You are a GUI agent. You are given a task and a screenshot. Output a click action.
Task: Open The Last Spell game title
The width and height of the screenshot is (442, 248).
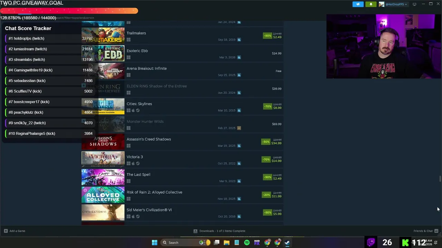point(138,174)
